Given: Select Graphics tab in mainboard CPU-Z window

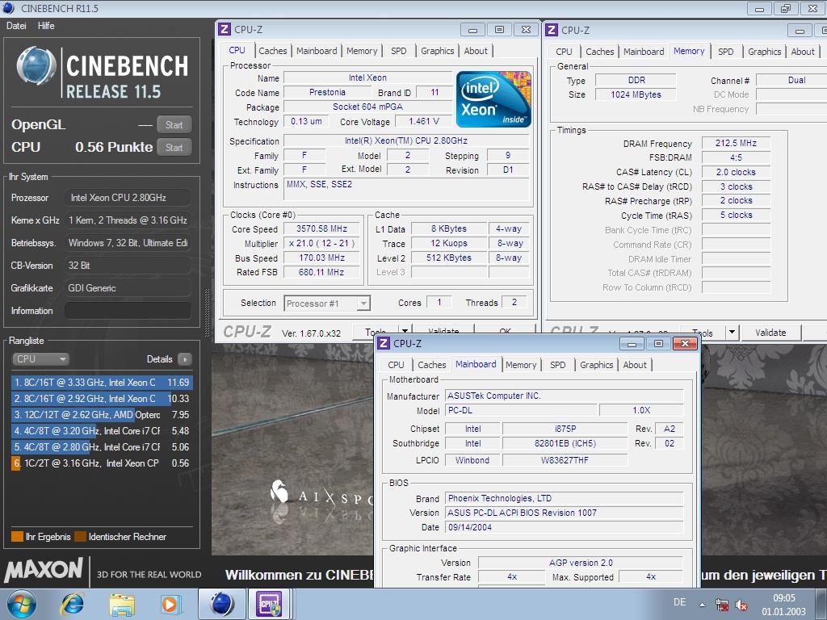Looking at the screenshot, I should pos(597,365).
